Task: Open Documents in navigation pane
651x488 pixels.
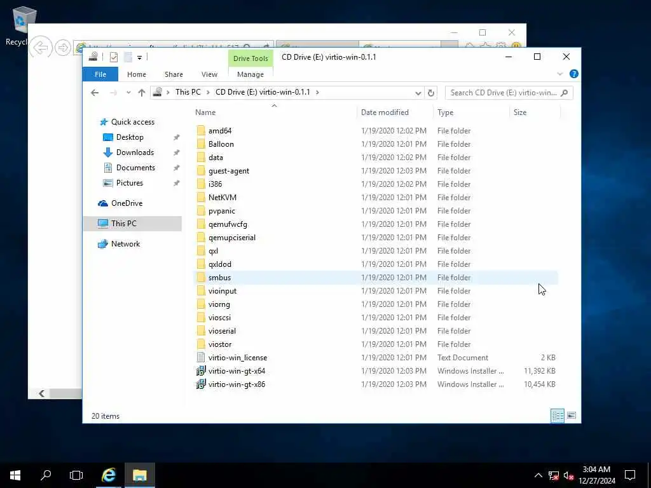Action: tap(135, 168)
